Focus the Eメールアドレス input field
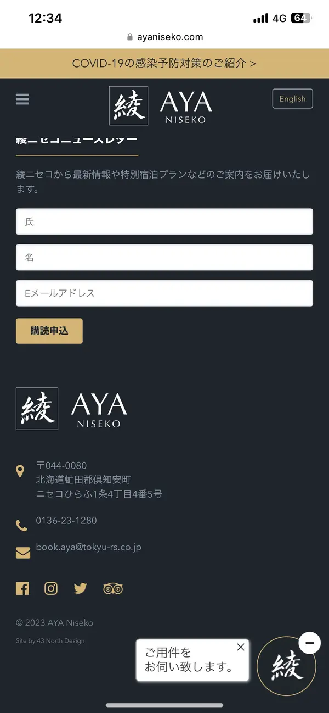Screen dimensions: 329x713 (164, 293)
